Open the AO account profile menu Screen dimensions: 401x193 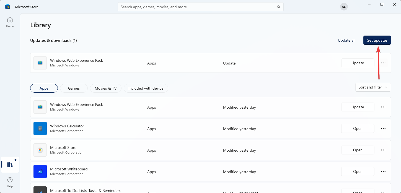(344, 7)
